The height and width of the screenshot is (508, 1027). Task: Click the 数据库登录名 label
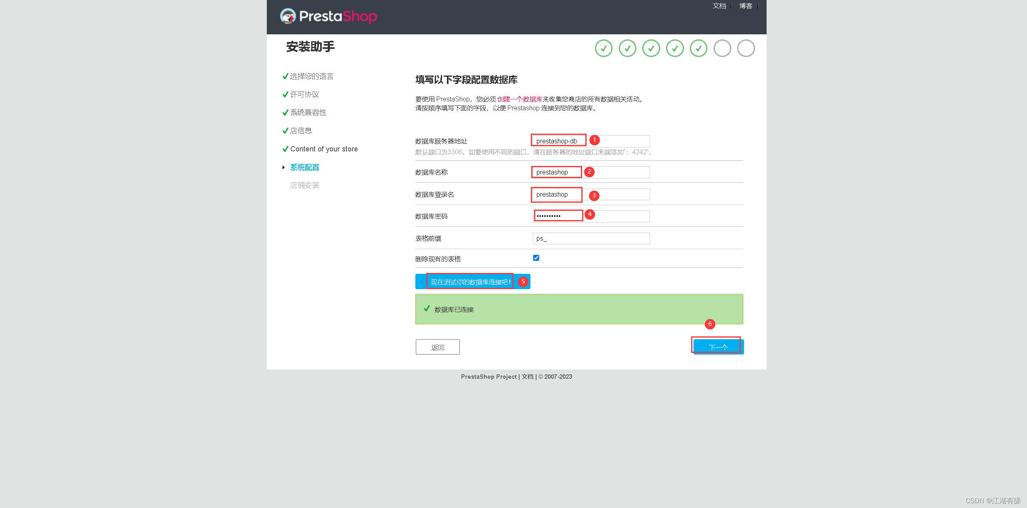(x=434, y=195)
